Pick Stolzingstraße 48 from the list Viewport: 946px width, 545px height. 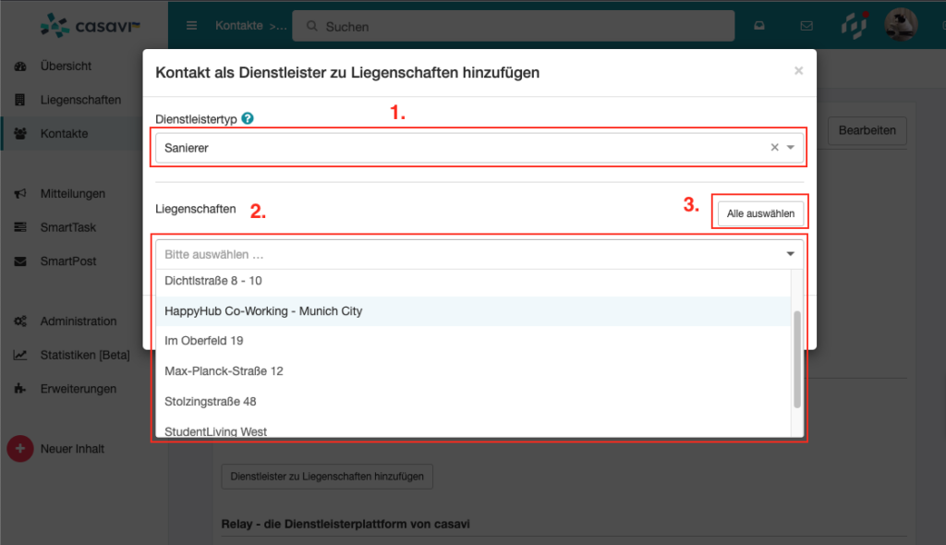pyautogui.click(x=211, y=402)
